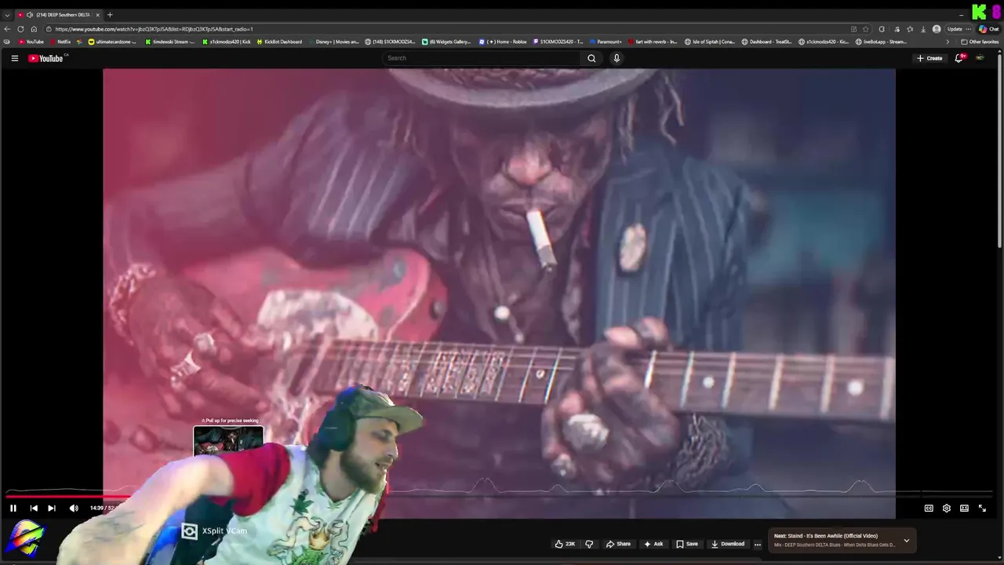This screenshot has height=565, width=1004.
Task: Click the YouTube search field
Action: click(x=482, y=58)
